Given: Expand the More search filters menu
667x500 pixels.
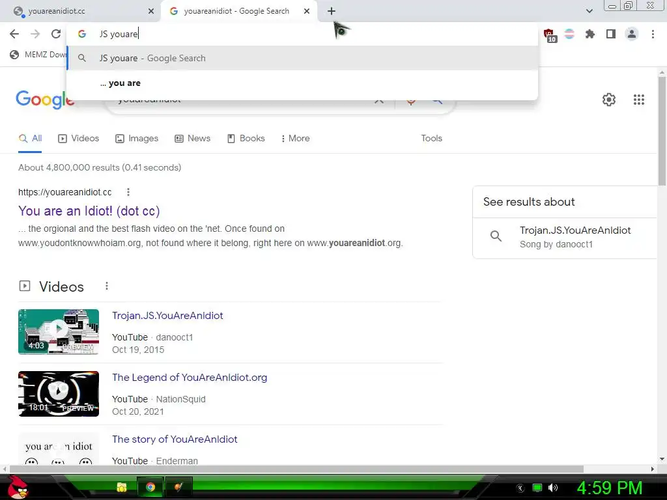Looking at the screenshot, I should point(296,139).
